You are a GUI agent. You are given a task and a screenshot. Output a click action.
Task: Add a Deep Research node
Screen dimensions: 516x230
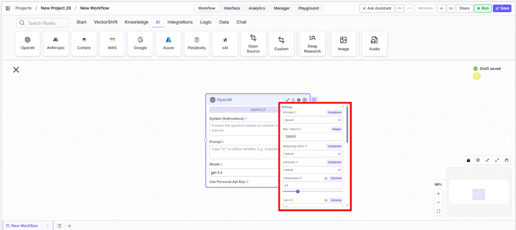[312, 44]
